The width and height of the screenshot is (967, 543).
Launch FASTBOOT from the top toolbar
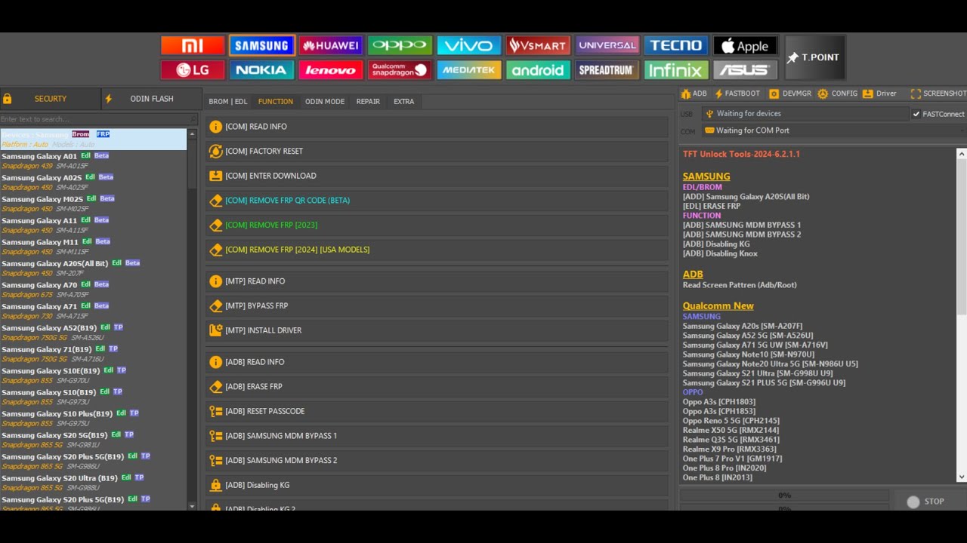[x=737, y=94]
